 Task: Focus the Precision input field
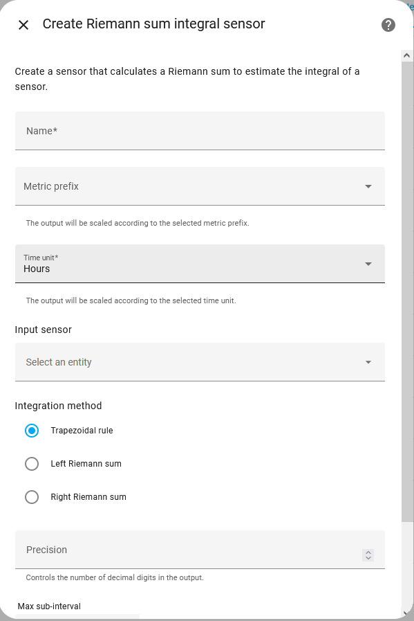[x=173, y=550]
